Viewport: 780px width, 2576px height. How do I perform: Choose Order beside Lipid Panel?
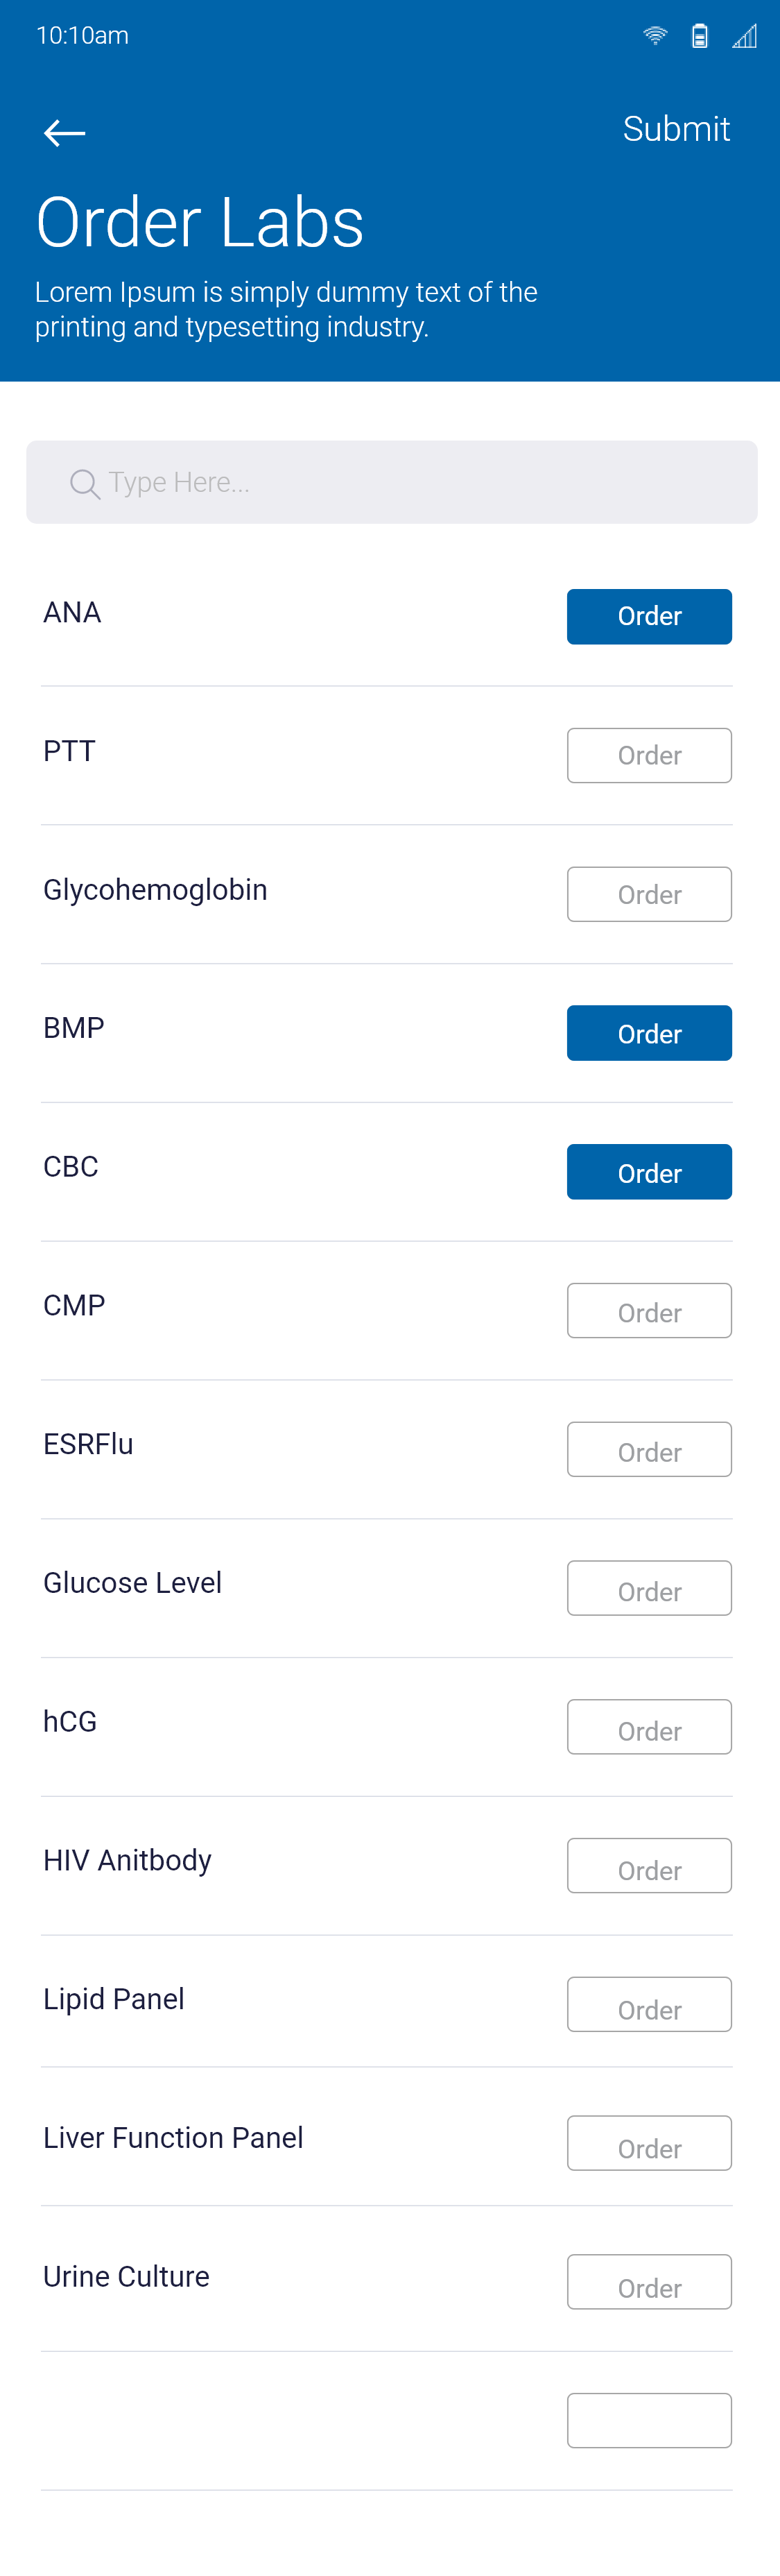[x=649, y=2005]
